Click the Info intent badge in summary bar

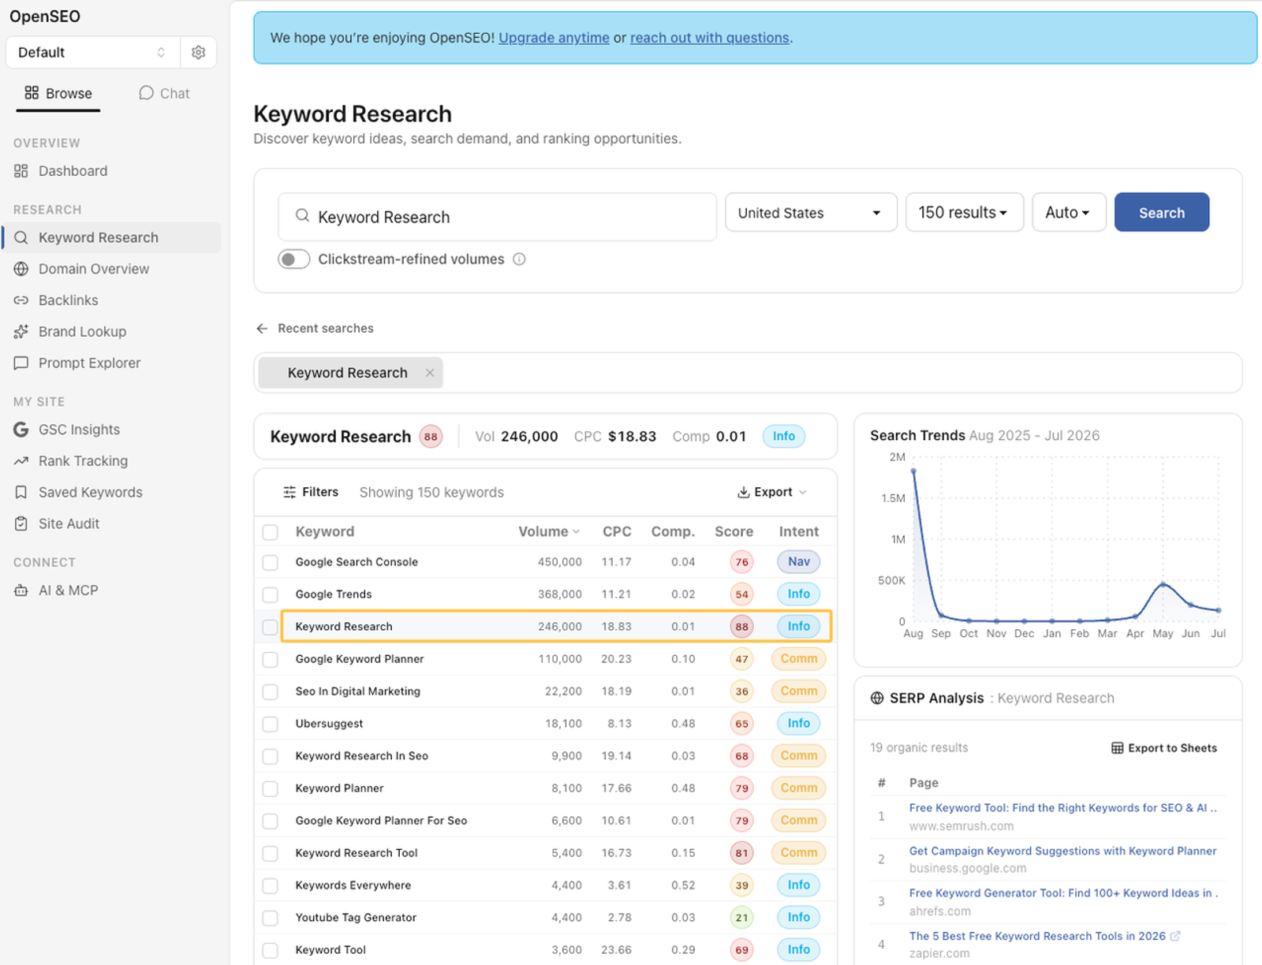[783, 437]
